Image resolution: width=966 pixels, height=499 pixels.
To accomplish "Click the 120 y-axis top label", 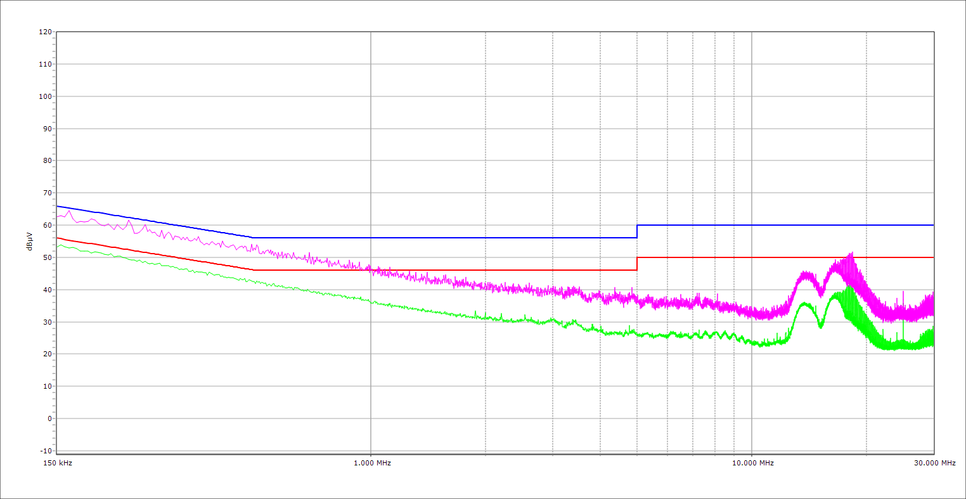I will (x=45, y=32).
